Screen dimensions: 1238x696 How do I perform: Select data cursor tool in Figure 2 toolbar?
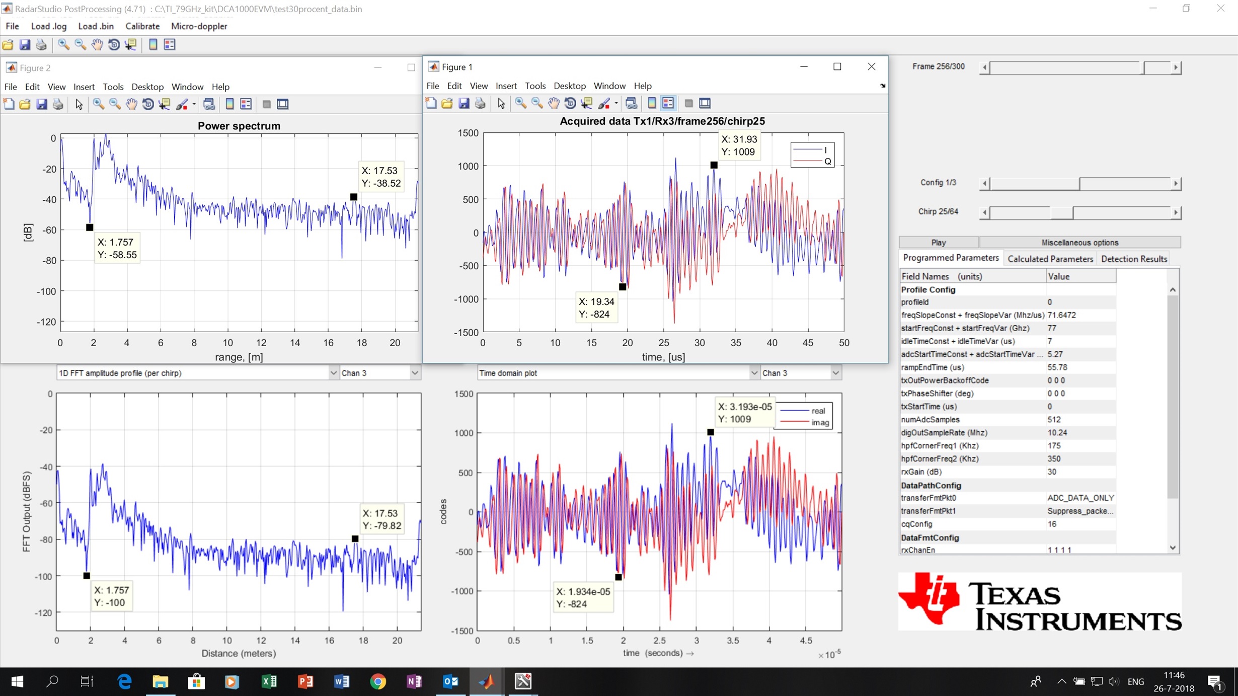[165, 104]
